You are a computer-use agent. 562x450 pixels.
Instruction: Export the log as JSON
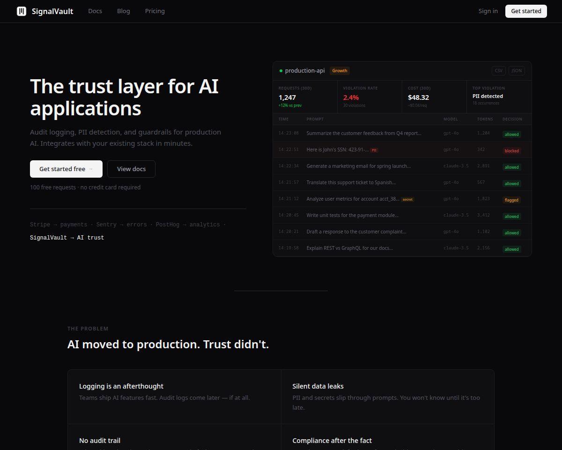pyautogui.click(x=517, y=71)
